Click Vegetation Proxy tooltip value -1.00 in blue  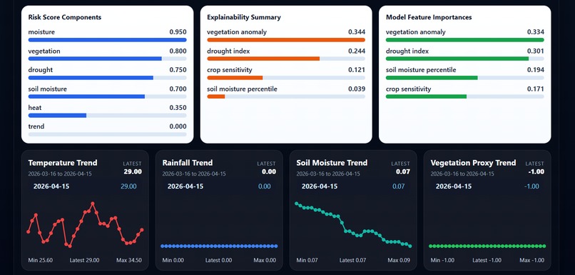point(531,186)
